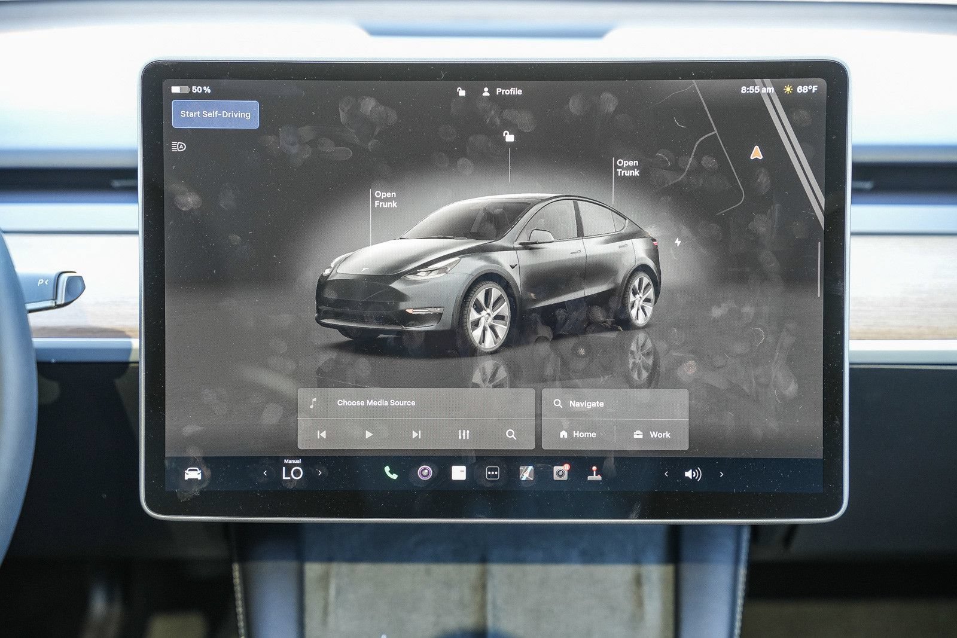The width and height of the screenshot is (957, 638).
Task: Open the Phone app
Action: click(x=391, y=473)
